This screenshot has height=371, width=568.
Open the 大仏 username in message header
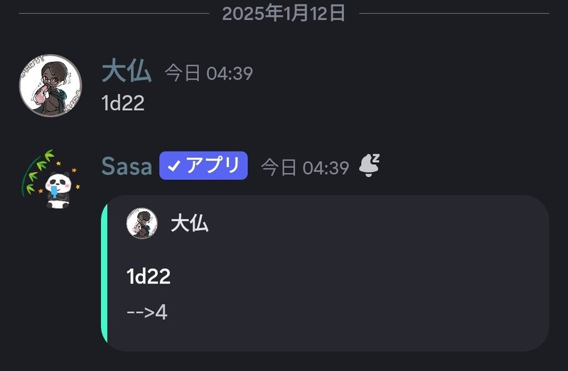tap(127, 72)
